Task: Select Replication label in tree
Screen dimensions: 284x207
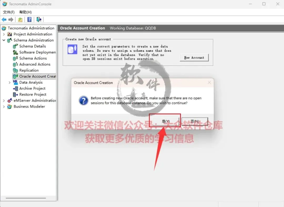Action: coord(29,70)
